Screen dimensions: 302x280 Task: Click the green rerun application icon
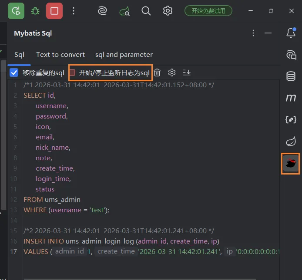click(16, 11)
